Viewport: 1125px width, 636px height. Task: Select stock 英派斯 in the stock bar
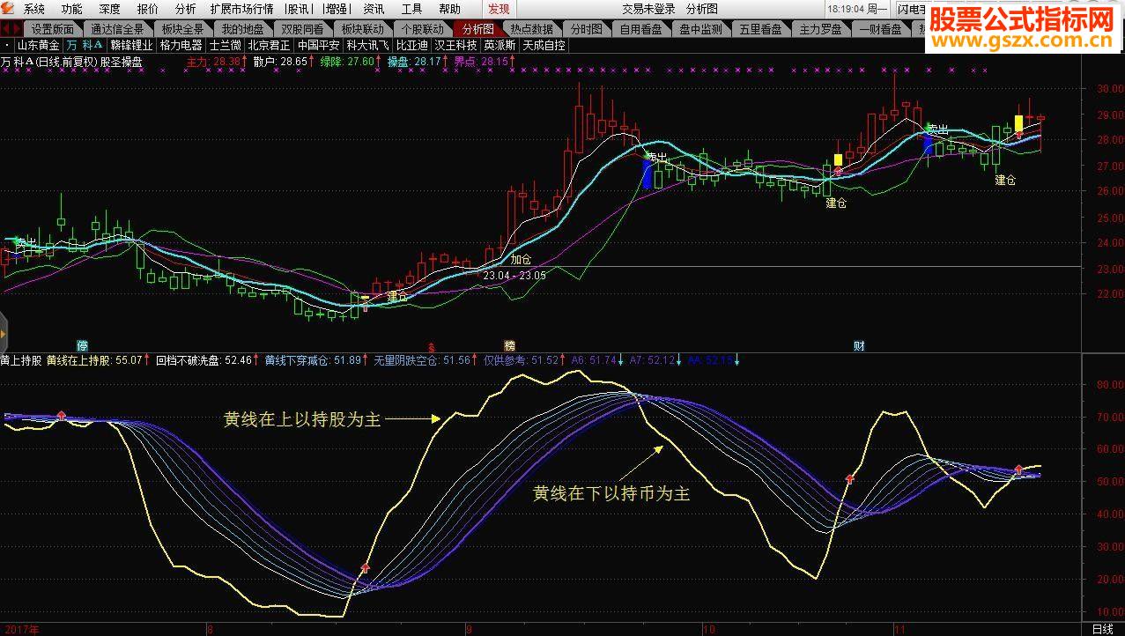pos(500,45)
